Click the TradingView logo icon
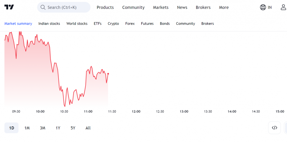The height and width of the screenshot is (142, 287). 9,7
